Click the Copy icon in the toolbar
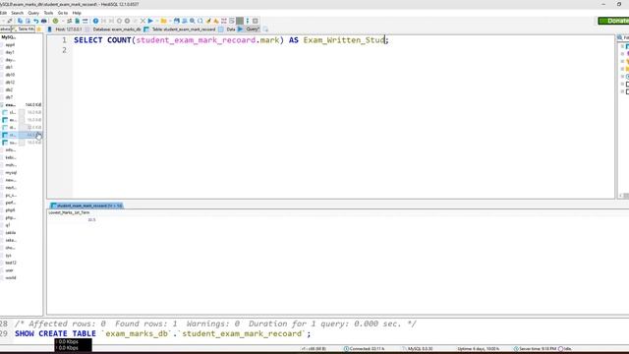 click(20, 21)
